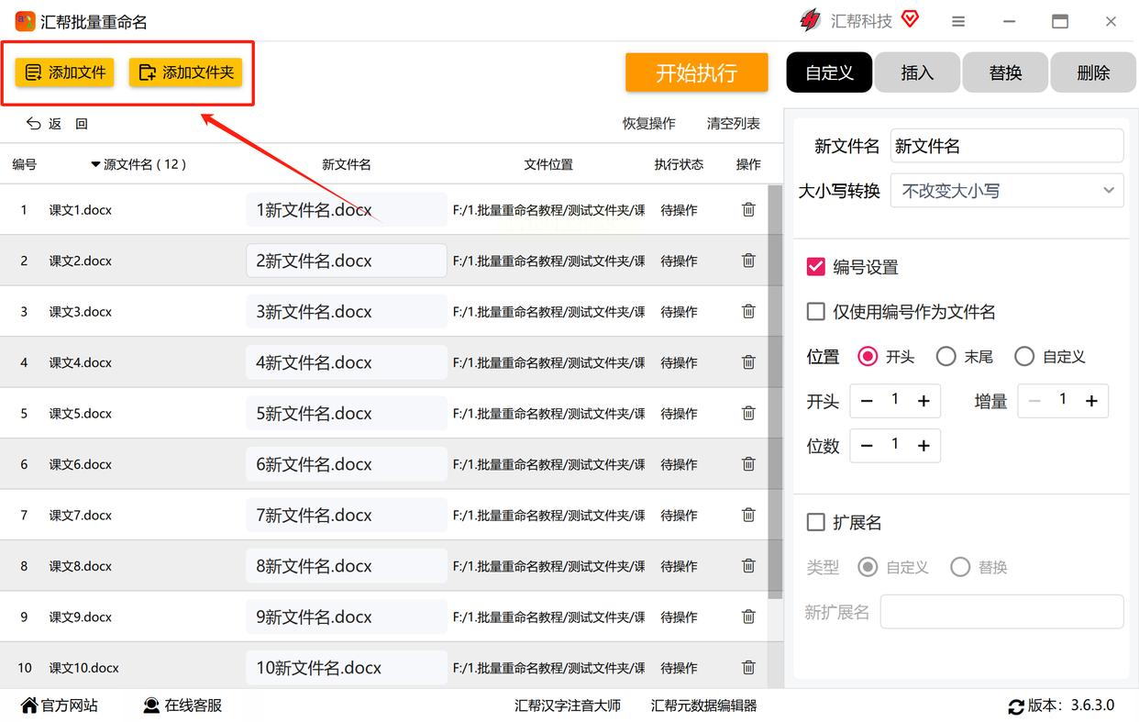Viewport: 1139px width, 722px height.
Task: Open the hamburger menu in title bar
Action: tap(958, 21)
